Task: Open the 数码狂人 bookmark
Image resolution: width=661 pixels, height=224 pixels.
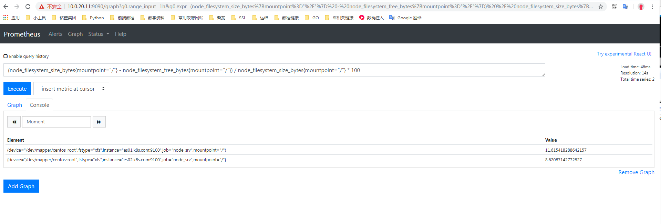Action: pyautogui.click(x=371, y=18)
